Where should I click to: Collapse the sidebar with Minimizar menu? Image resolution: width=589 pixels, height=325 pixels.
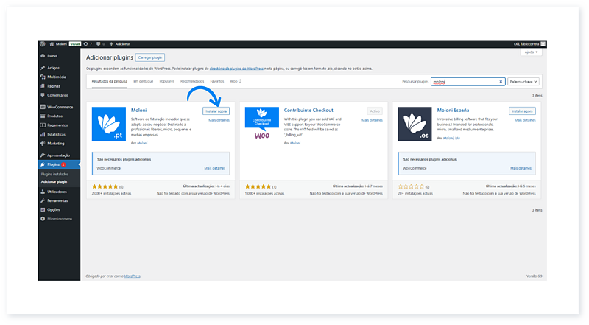click(59, 219)
